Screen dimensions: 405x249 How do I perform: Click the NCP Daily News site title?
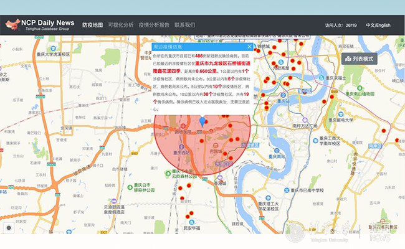47,23
